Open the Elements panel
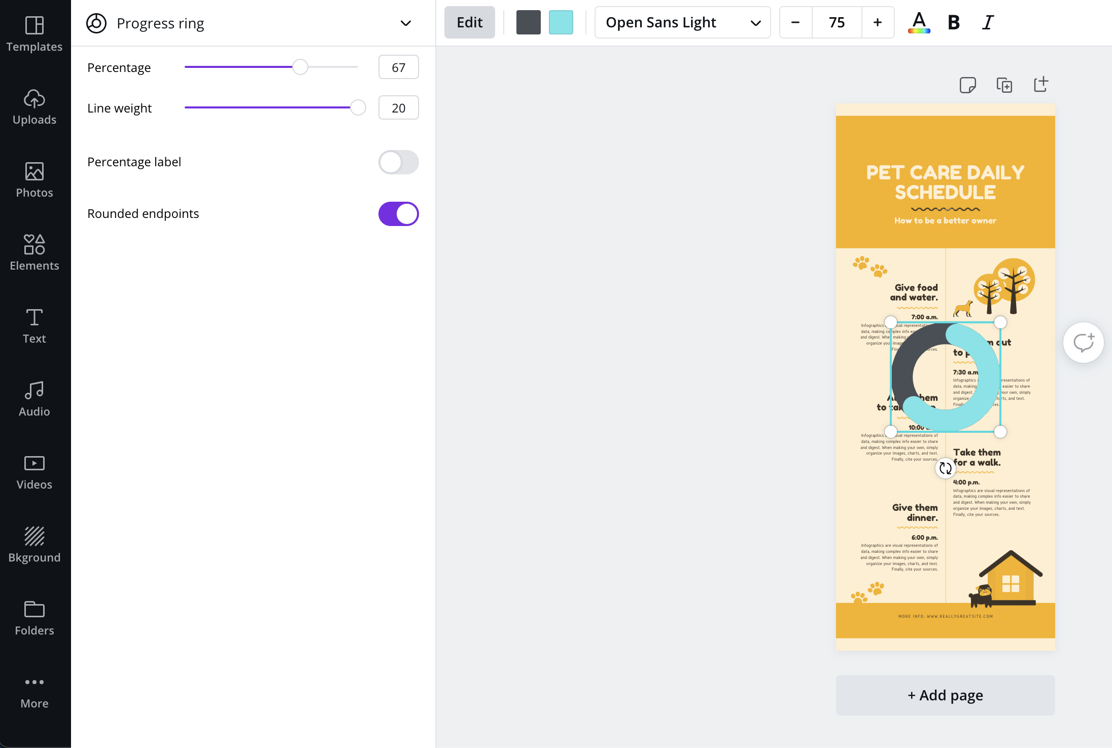1112x748 pixels. [x=34, y=250]
